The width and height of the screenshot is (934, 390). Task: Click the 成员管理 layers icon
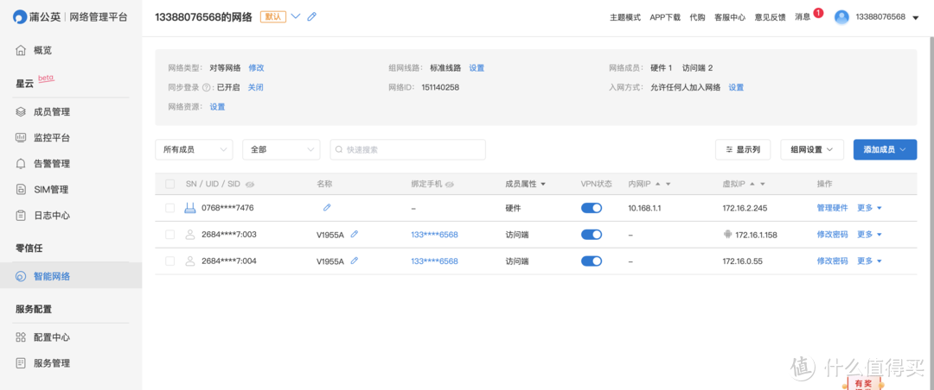tap(21, 112)
